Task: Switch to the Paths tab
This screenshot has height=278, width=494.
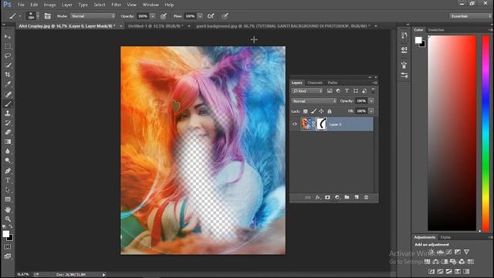Action: coord(333,83)
